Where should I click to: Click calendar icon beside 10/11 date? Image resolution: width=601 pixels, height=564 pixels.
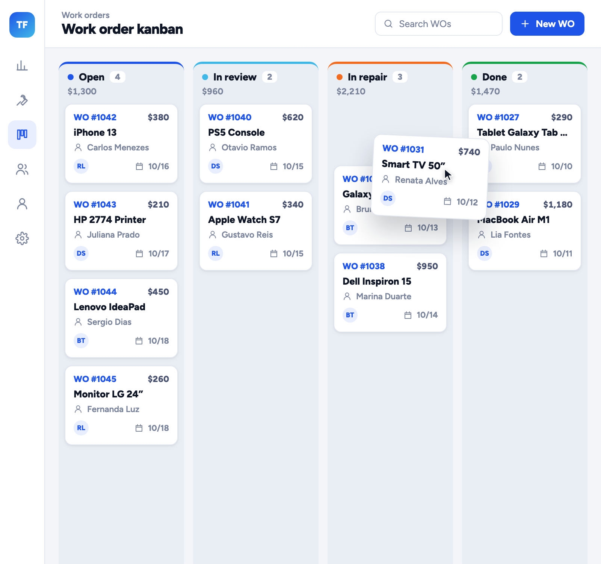[544, 253]
